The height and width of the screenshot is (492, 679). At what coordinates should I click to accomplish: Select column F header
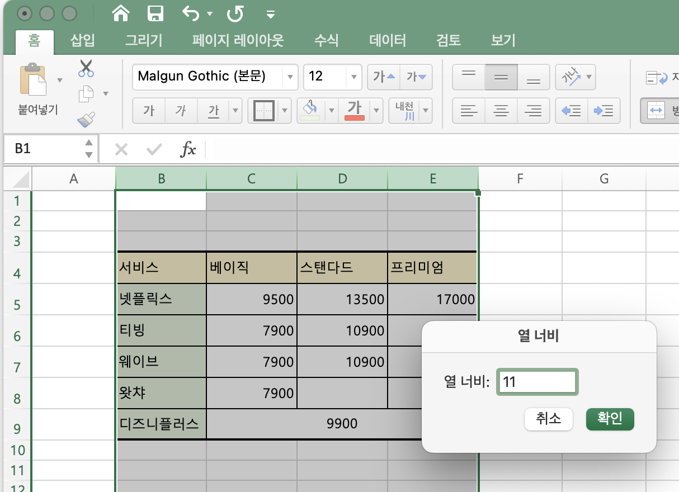pyautogui.click(x=520, y=179)
